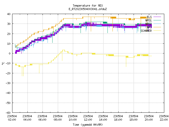Click the SCANNER legend label
This screenshot has width=169, height=127.
click(146, 31)
